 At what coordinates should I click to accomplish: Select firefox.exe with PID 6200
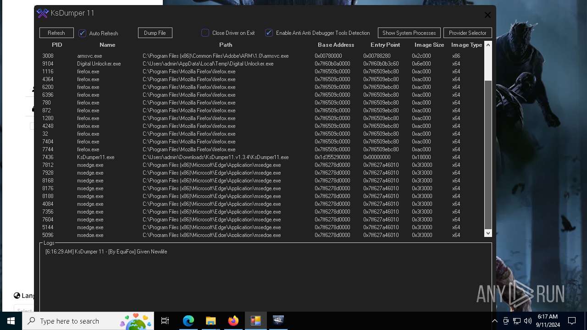261,87
